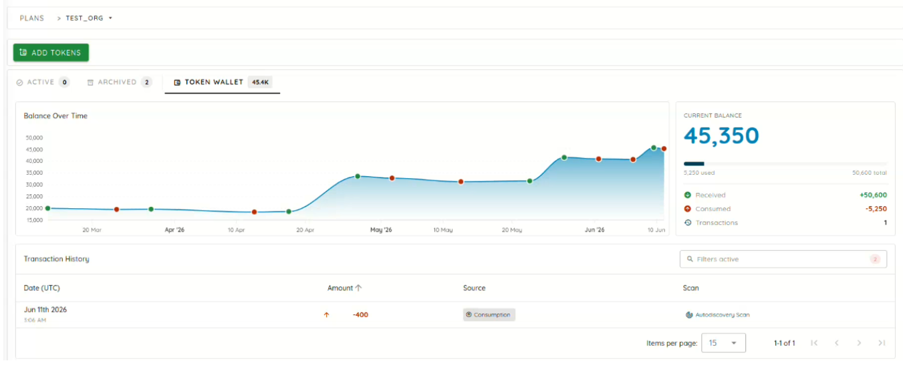Click the Autodiscovery Scan link
Image resolution: width=903 pixels, height=365 pixels.
723,315
